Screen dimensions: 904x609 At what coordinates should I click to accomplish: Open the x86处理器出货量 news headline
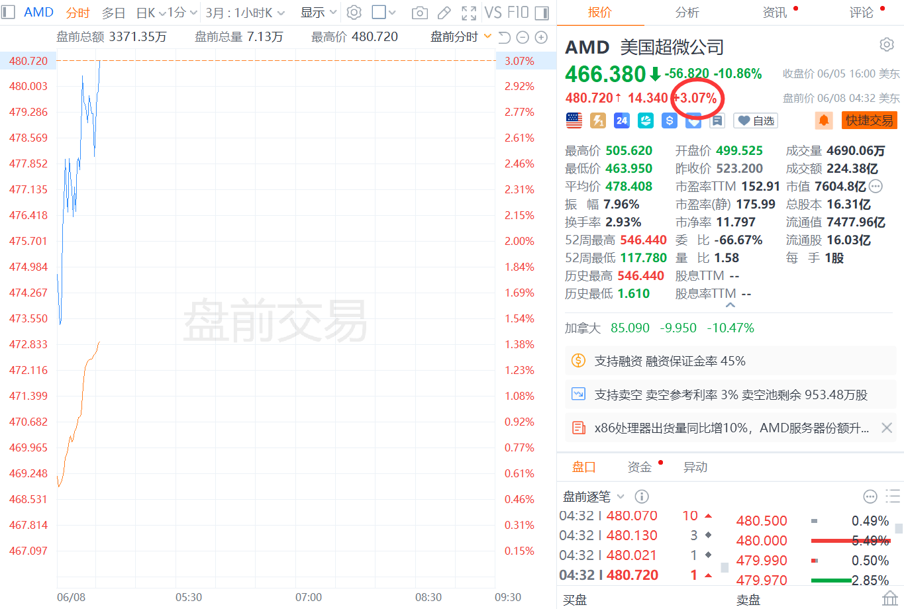pos(731,428)
